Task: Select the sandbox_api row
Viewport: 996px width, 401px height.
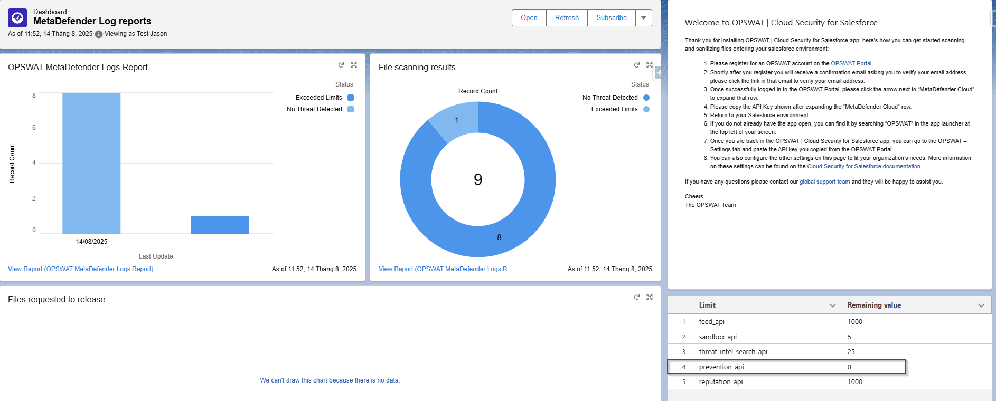Action: 829,337
